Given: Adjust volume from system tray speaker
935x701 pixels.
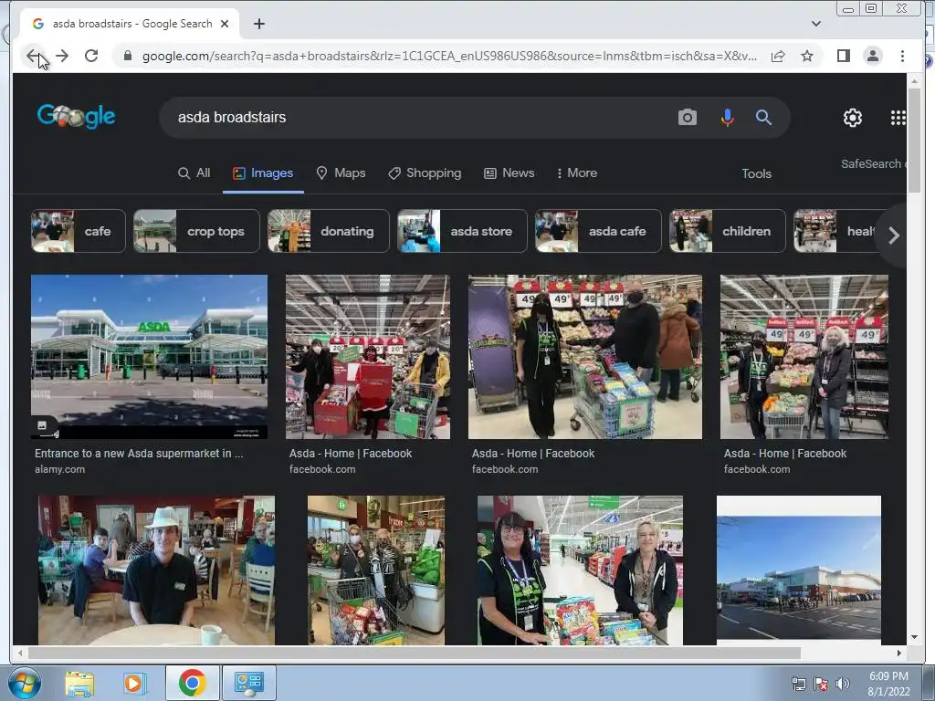Looking at the screenshot, I should click(x=842, y=684).
